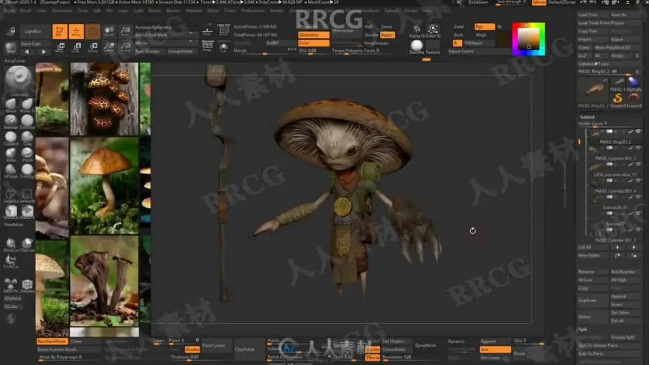The width and height of the screenshot is (649, 365).
Task: Collapse the Subtool section
Action: [x=587, y=117]
